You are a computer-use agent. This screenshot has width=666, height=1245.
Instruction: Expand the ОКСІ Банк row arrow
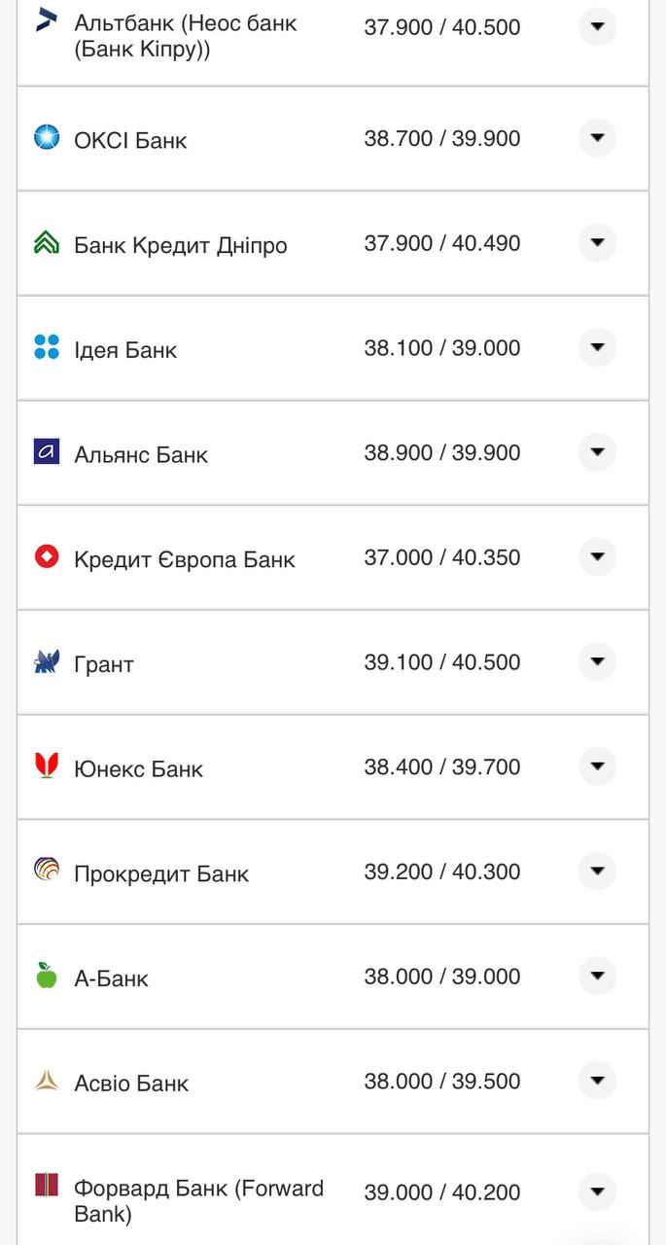click(x=597, y=137)
